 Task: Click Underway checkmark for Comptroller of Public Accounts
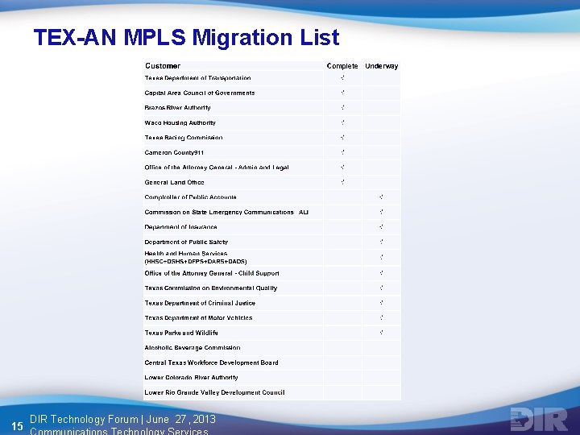point(381,197)
